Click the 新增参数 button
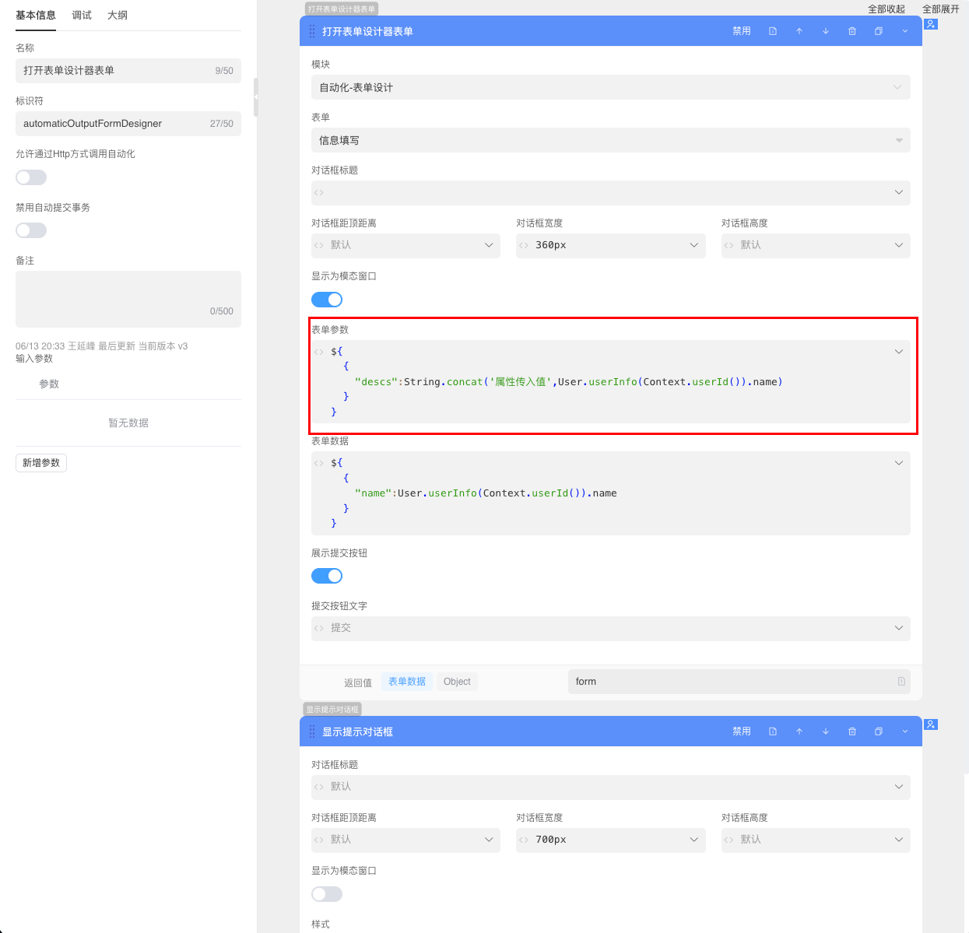The width and height of the screenshot is (969, 933). pyautogui.click(x=41, y=463)
